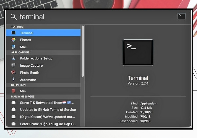The image size is (197, 138).
Task: Click the Terminal icon beside search field
Action: pyautogui.click(x=181, y=16)
